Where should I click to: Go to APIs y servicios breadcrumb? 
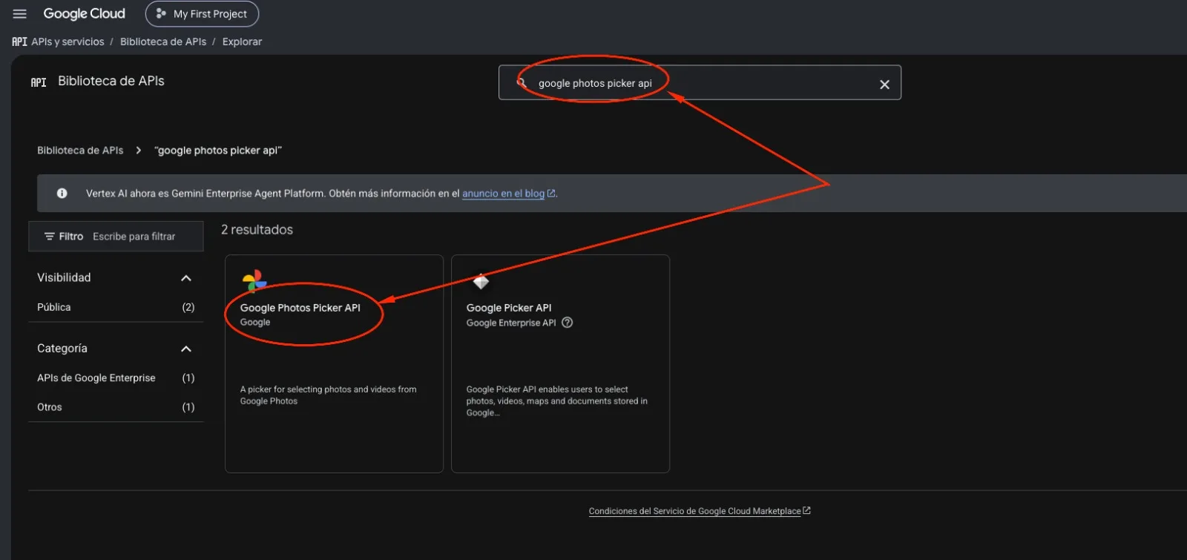[x=68, y=42]
